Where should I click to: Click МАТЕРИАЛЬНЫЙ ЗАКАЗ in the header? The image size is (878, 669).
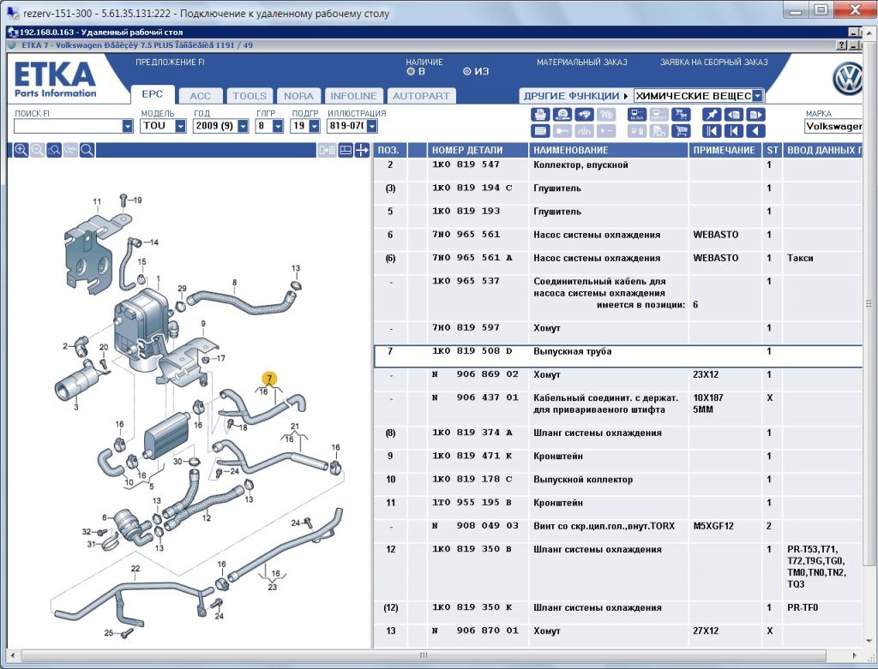pos(582,62)
